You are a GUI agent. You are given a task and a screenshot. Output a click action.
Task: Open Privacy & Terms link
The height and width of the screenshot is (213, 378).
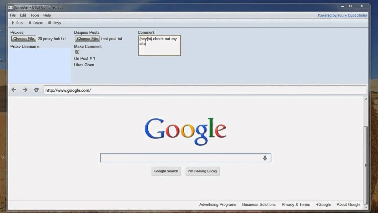[x=296, y=204]
